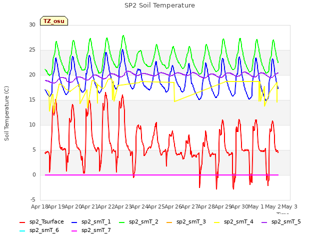
Task: Toggle sp2_smT_1 legend entry
Action: tap(91, 222)
